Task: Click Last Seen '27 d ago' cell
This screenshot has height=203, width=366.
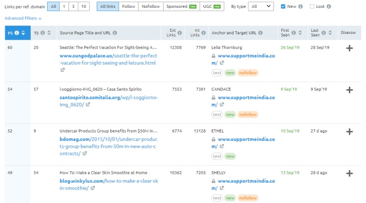Action: [x=319, y=131]
